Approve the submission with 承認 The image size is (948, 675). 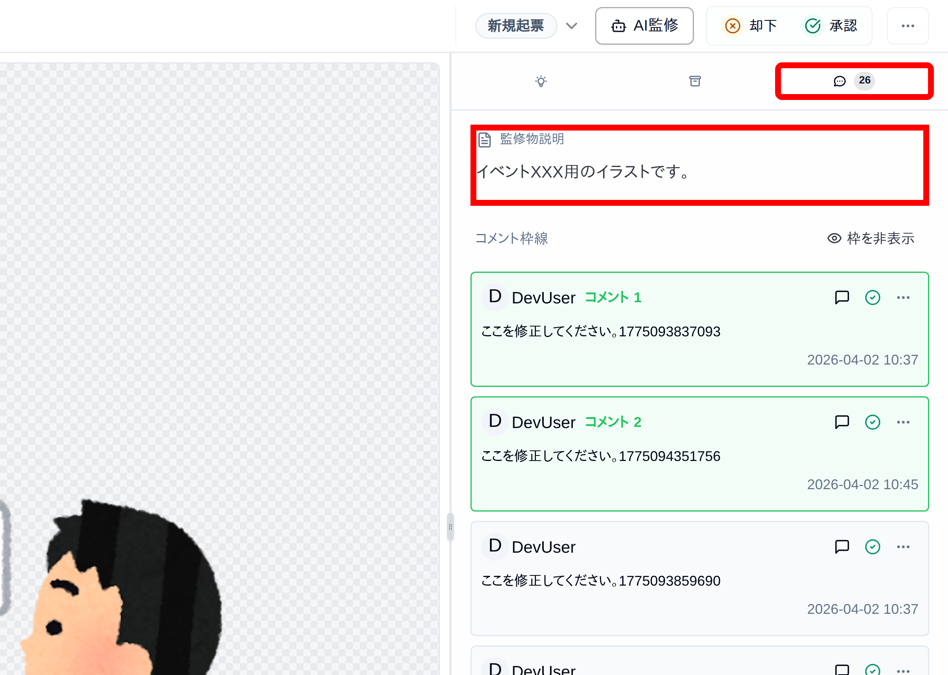831,26
